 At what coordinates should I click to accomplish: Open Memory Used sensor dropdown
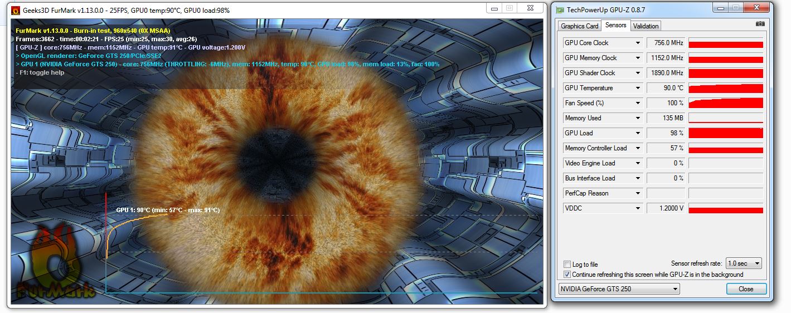click(638, 118)
